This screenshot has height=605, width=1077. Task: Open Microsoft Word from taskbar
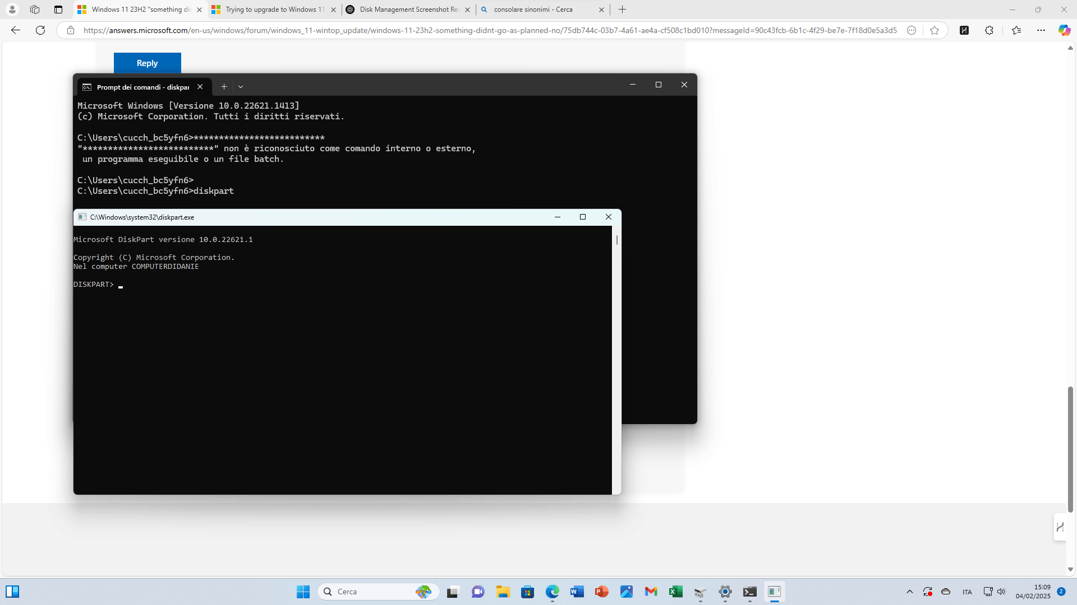(x=577, y=592)
